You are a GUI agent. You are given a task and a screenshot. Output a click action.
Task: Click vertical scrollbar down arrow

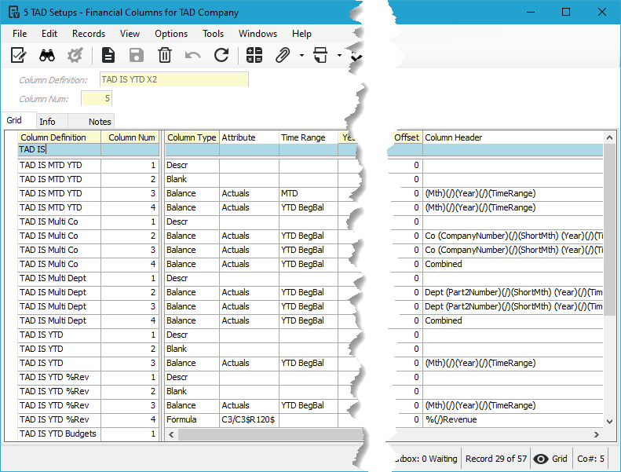[x=609, y=421]
